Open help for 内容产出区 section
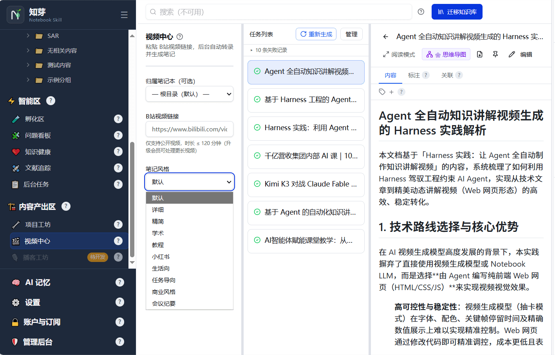 (x=66, y=206)
